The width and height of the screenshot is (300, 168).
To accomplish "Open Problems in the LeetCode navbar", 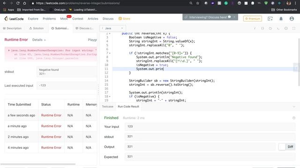I will (49, 19).
